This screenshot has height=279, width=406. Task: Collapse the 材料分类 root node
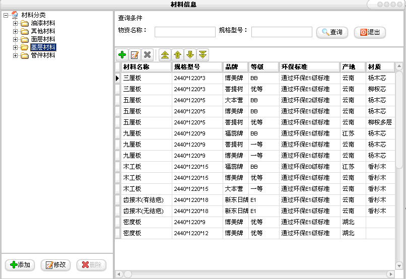tap(6, 15)
